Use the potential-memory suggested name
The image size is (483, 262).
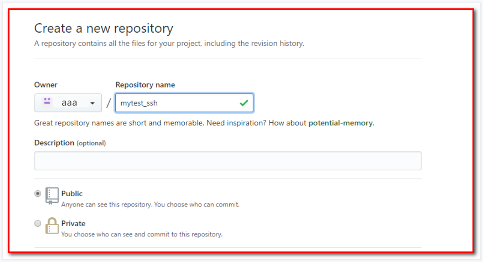click(341, 124)
